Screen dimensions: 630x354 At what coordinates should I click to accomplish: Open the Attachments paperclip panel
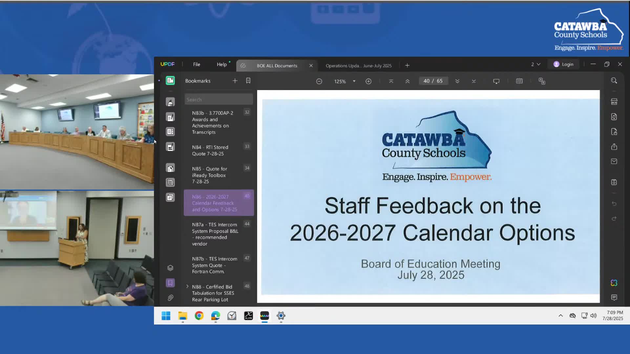170,298
